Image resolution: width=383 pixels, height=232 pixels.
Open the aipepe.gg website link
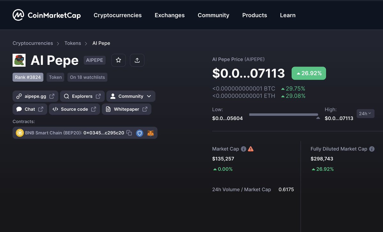coord(35,96)
